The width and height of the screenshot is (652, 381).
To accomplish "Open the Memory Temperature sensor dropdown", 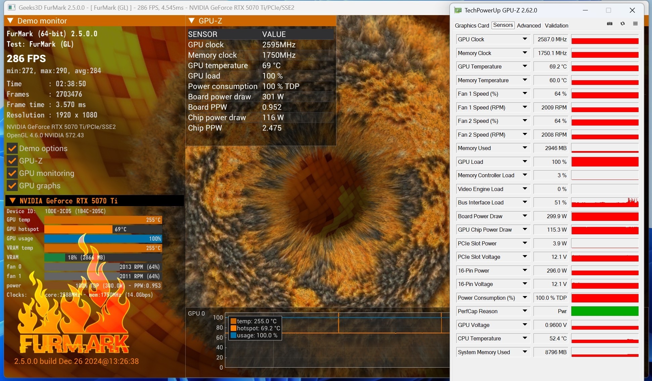I will pos(525,80).
